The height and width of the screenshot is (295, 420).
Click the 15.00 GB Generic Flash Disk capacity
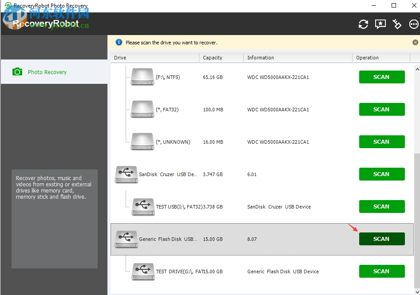[213, 239]
